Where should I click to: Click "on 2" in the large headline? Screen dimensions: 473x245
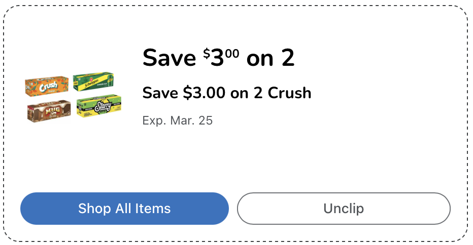[x=271, y=58]
